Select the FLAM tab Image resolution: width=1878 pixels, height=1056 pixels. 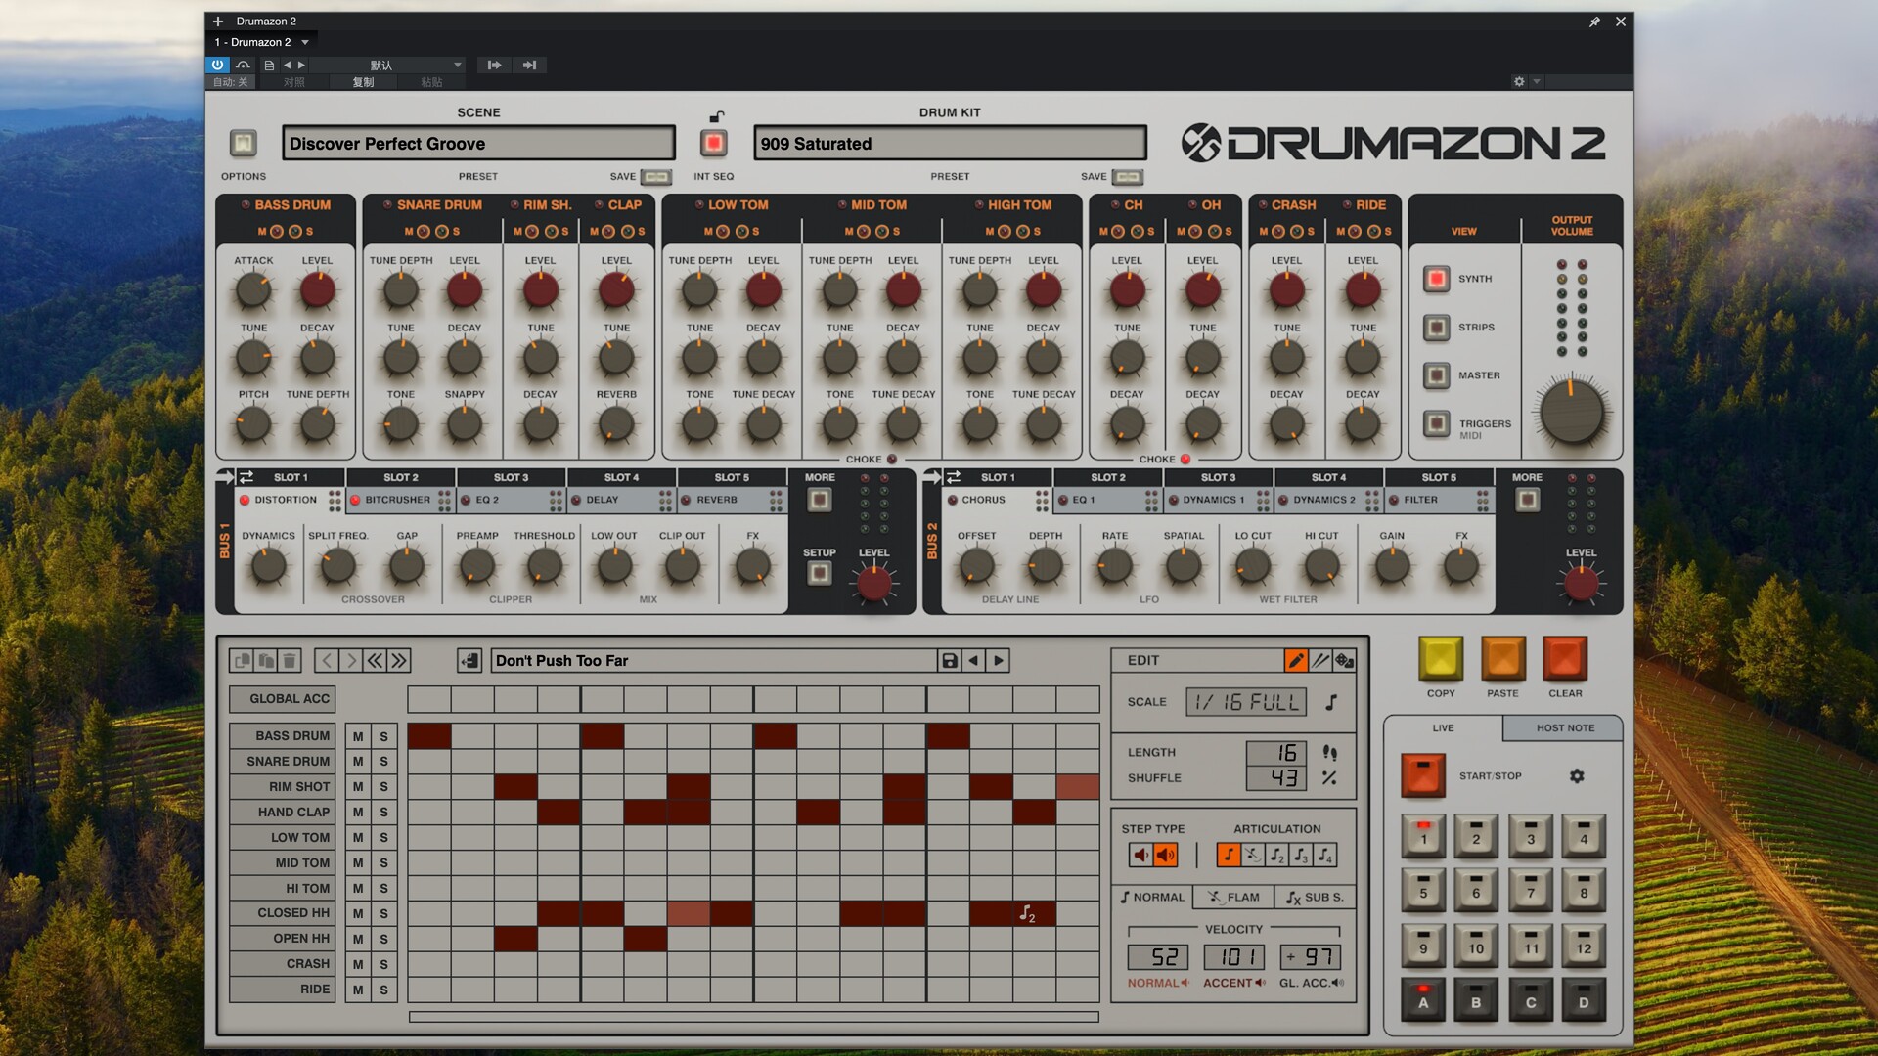1232,898
